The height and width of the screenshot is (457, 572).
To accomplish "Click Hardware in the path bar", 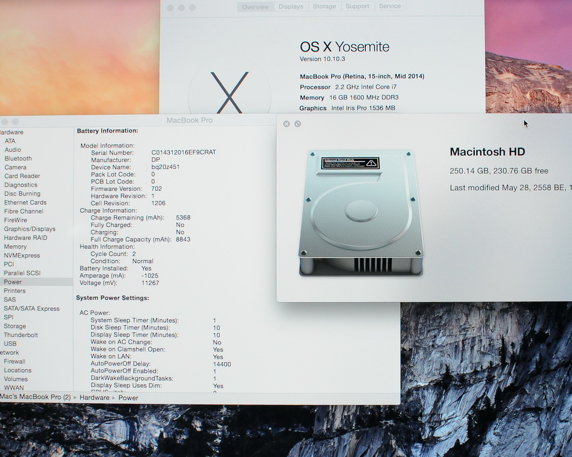I will pos(94,398).
